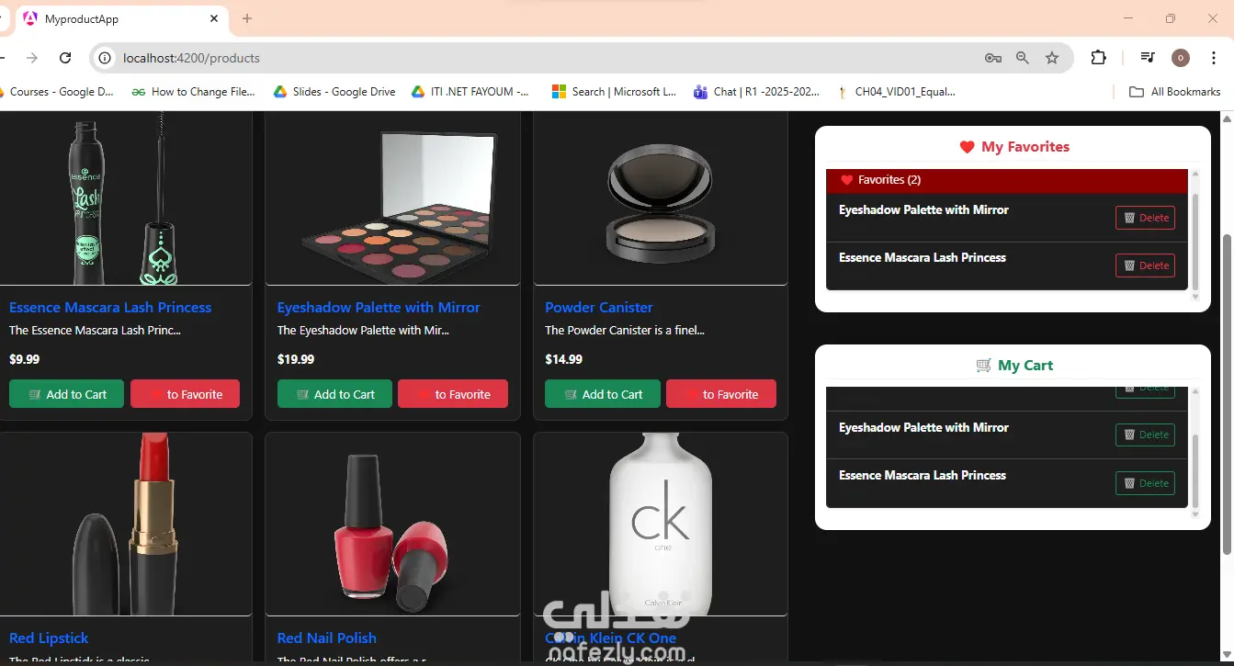This screenshot has height=666, width=1234.
Task: Open the How to Change File bookmark
Action: pos(194,92)
